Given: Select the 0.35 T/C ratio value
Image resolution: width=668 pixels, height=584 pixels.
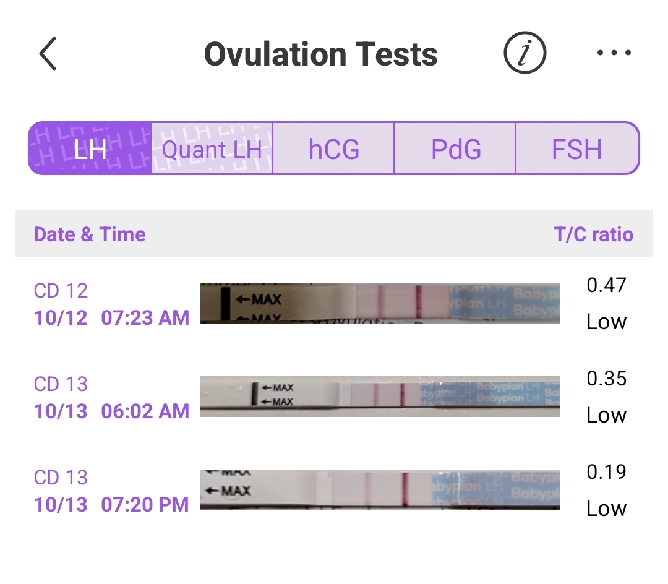Looking at the screenshot, I should 606,379.
